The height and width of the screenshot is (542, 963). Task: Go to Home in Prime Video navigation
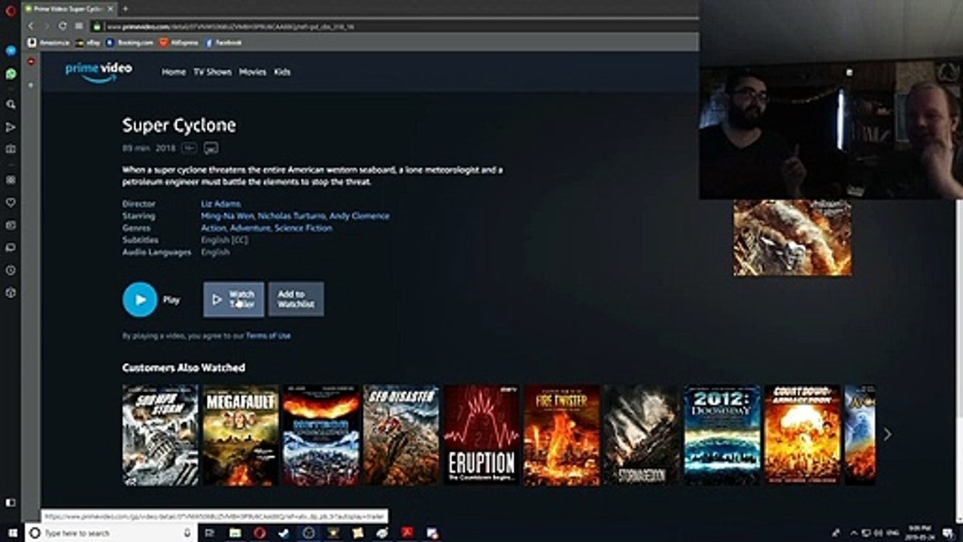point(174,72)
